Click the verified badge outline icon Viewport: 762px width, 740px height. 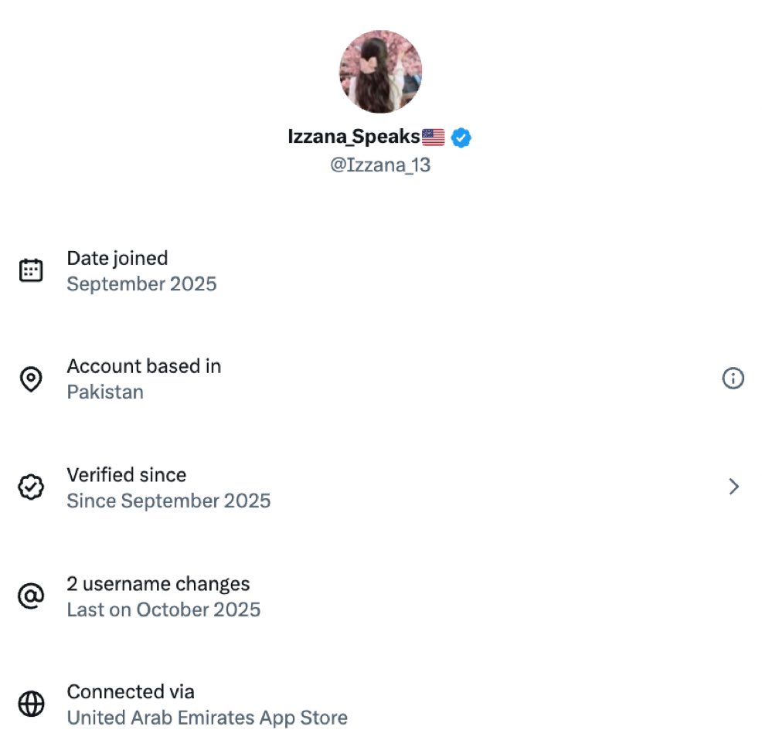31,487
